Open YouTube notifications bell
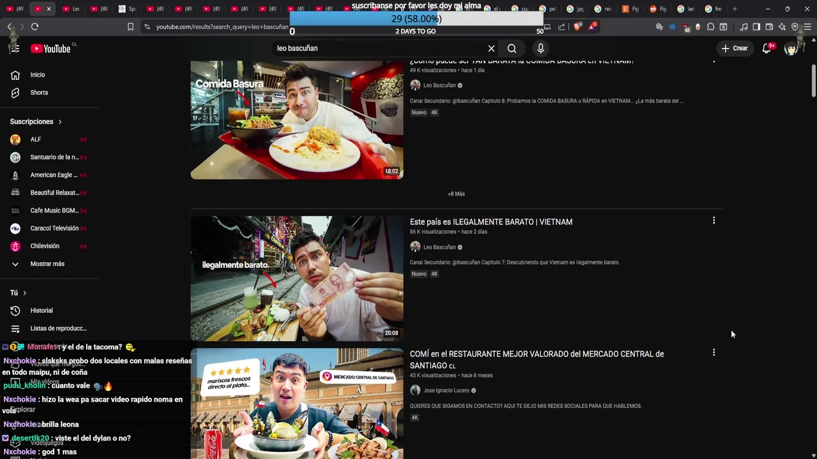The height and width of the screenshot is (459, 817). pos(767,48)
